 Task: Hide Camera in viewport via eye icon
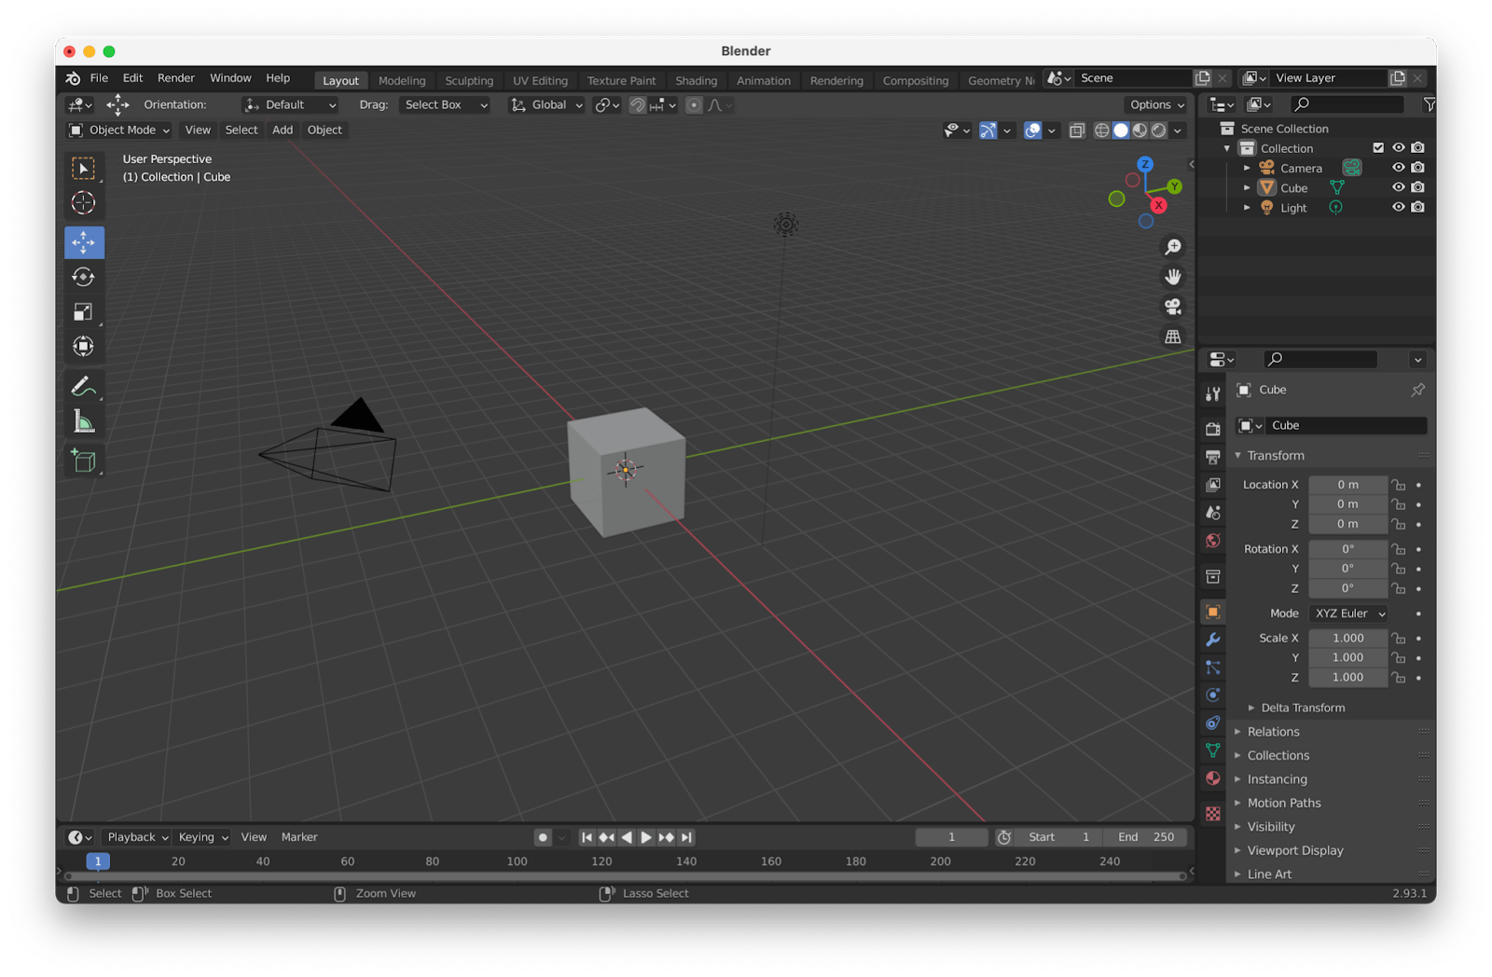[x=1398, y=168]
